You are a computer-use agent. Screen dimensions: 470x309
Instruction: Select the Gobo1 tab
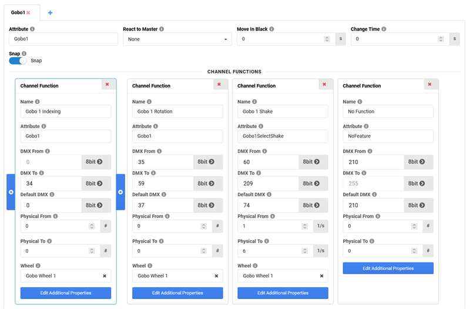[x=16, y=13]
